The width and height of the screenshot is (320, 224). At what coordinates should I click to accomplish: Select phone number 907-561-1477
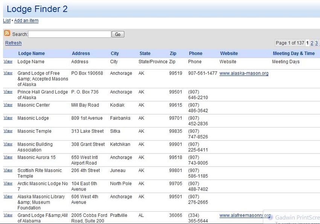click(203, 73)
